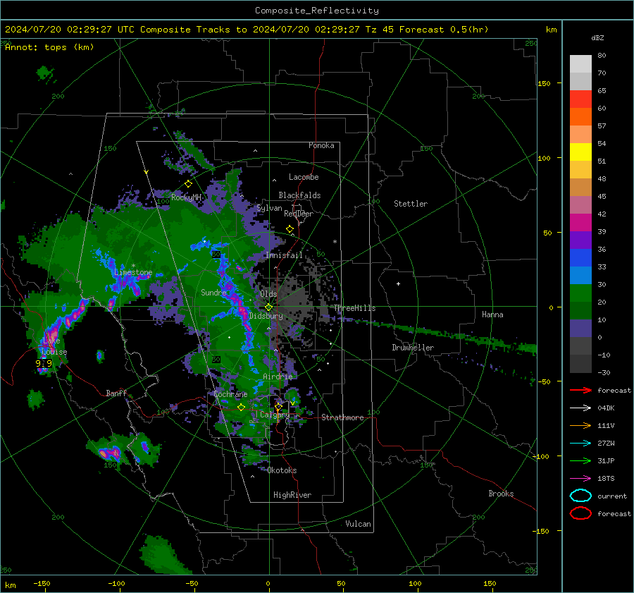
Task: Click the 'ThreeHills' town label
Action: pos(354,308)
